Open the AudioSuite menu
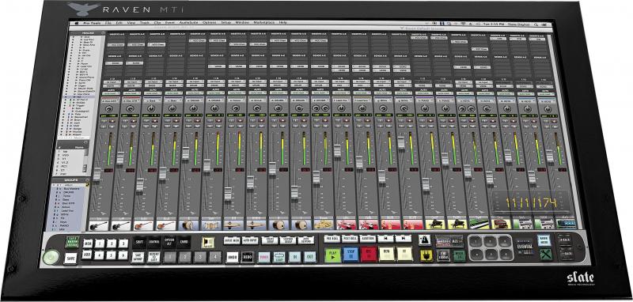Viewport: 633px width, 302px height. [188, 24]
